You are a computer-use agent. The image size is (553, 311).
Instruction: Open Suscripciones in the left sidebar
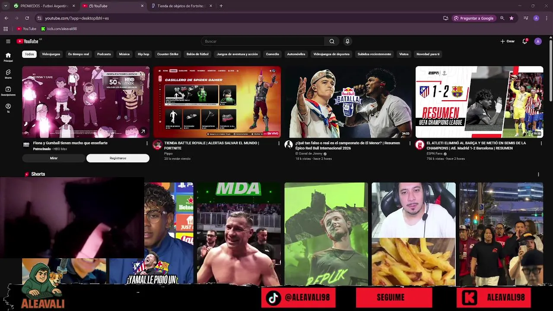point(8,91)
